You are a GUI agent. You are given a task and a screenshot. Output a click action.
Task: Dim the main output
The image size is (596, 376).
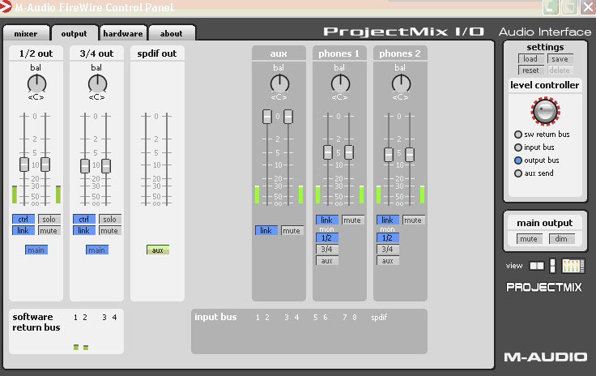pyautogui.click(x=561, y=239)
